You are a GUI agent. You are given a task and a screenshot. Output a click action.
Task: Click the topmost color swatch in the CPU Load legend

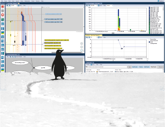click(x=149, y=8)
